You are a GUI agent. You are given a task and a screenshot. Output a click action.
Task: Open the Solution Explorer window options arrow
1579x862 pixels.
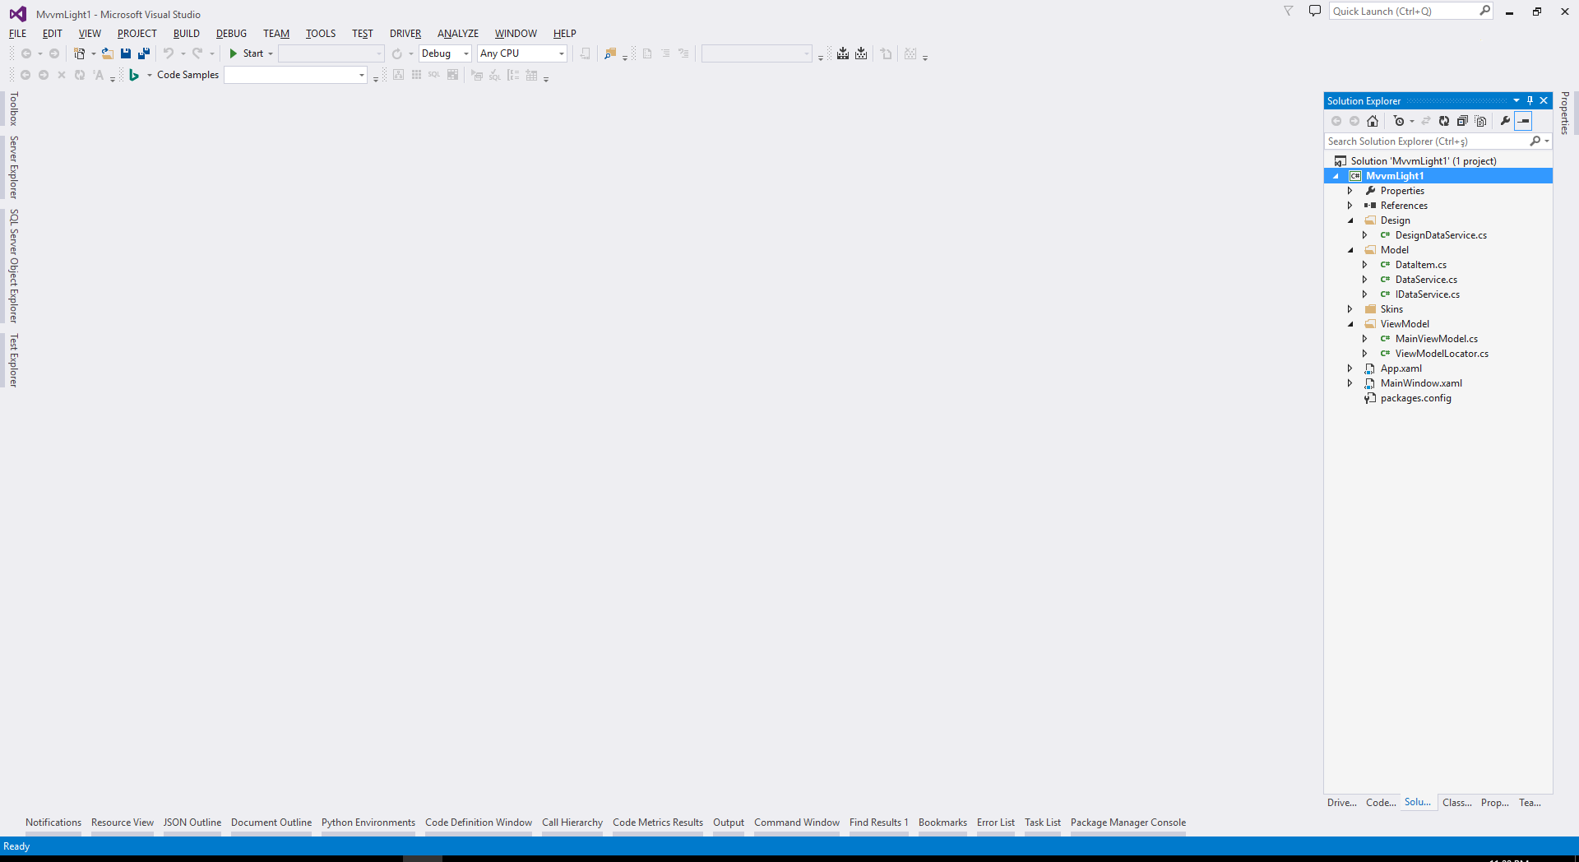[1516, 100]
